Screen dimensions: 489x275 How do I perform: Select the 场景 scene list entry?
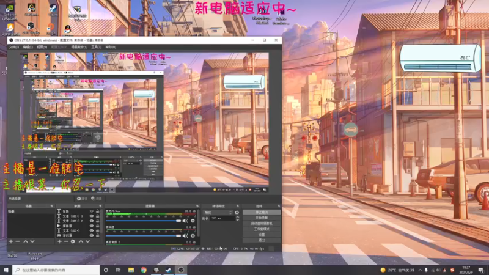[x=31, y=211]
